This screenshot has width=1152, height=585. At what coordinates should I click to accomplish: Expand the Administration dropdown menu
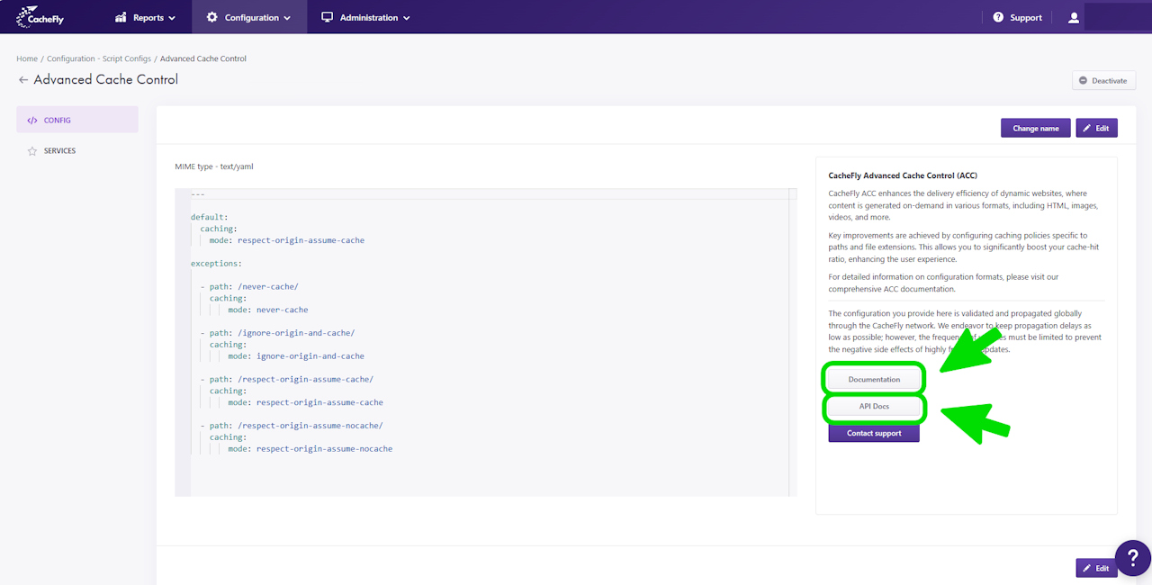coord(365,17)
